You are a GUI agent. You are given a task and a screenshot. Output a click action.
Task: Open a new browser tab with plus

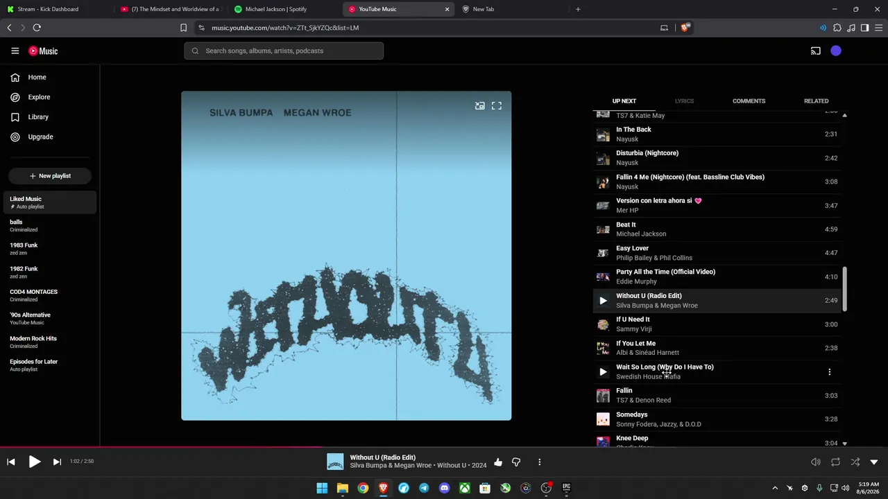tap(578, 9)
